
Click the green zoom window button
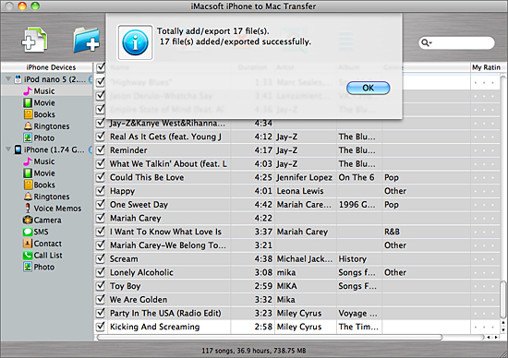tap(35, 6)
